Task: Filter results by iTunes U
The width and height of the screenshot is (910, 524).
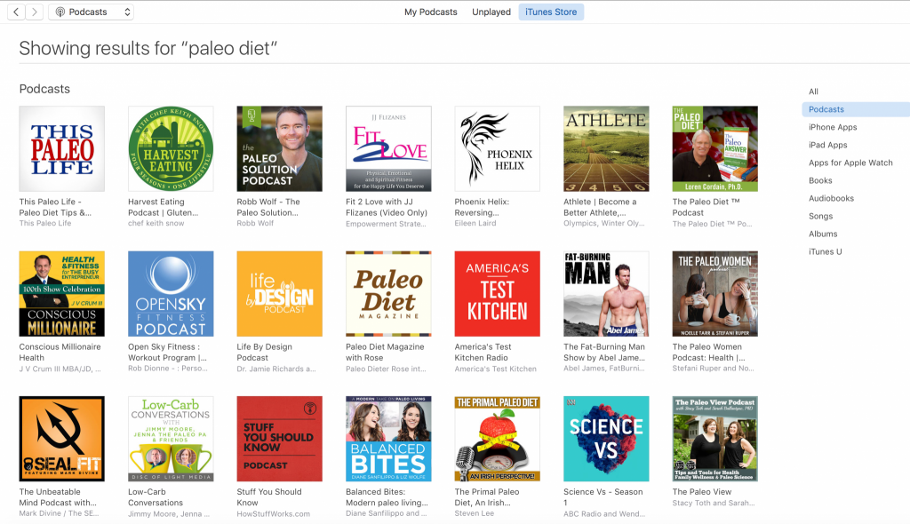Action: [x=826, y=252]
